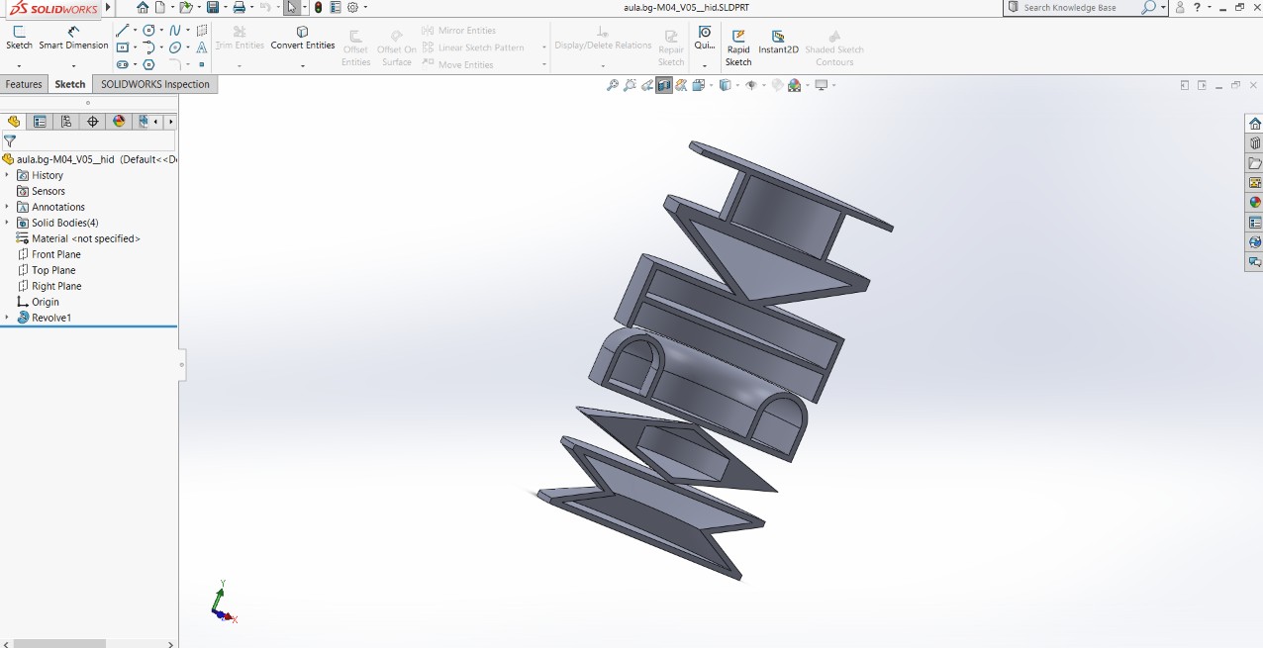1263x648 pixels.
Task: Click the Convert Entities tool
Action: coord(303,38)
